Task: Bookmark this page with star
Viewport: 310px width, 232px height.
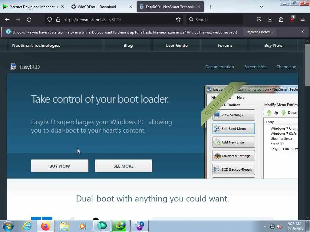Action: click(178, 20)
